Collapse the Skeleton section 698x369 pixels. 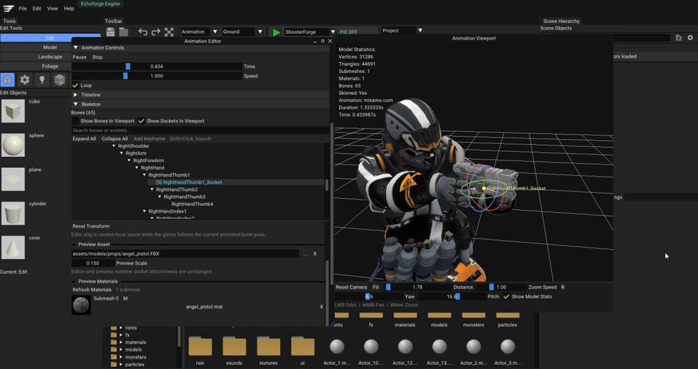(75, 104)
